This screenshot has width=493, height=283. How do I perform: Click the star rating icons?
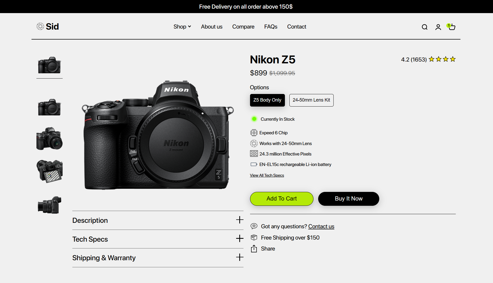(442, 59)
